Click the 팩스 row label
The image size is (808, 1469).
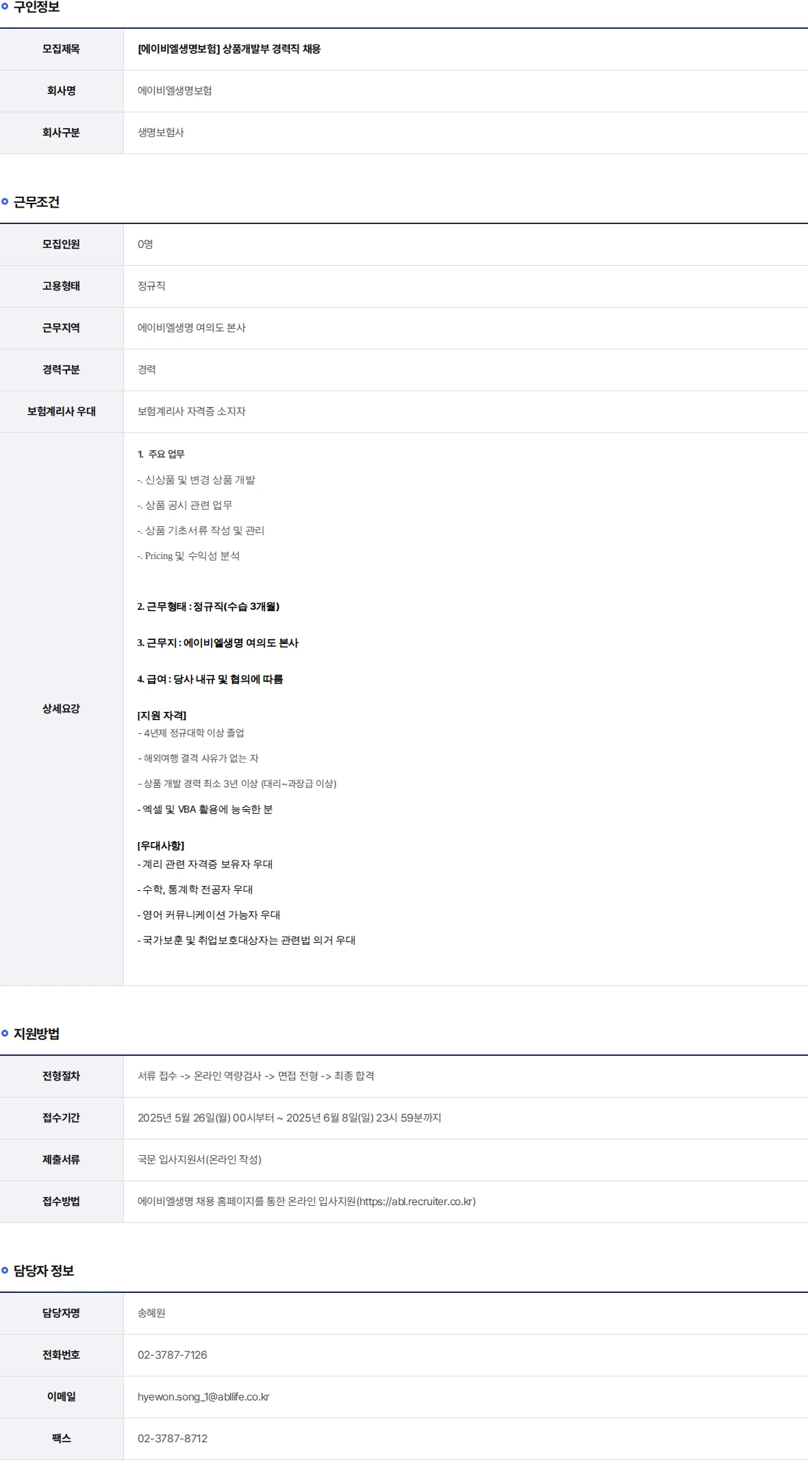coord(61,1439)
